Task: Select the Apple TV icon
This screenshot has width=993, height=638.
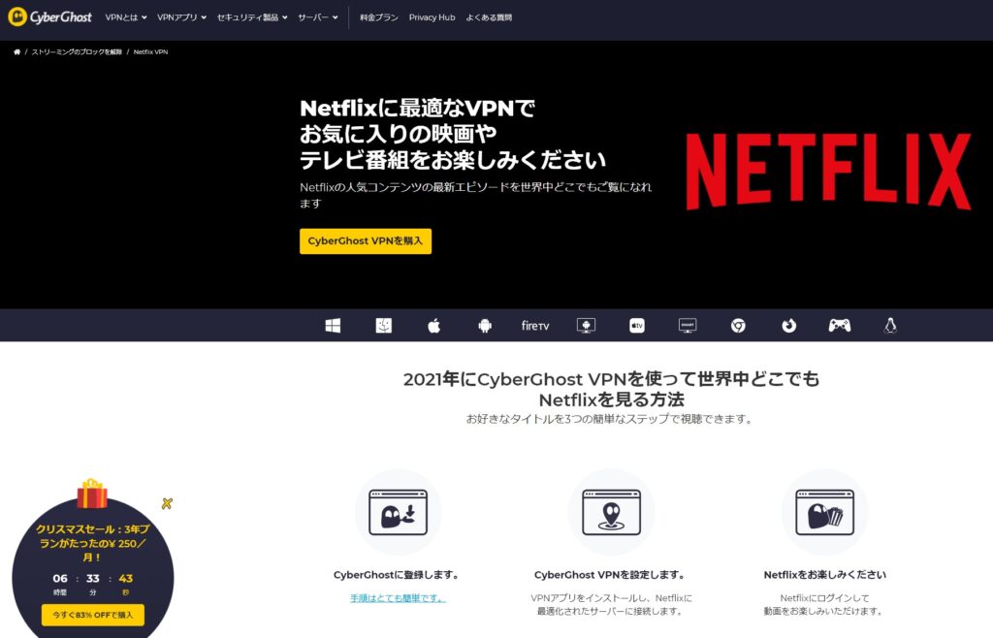Action: click(x=636, y=325)
